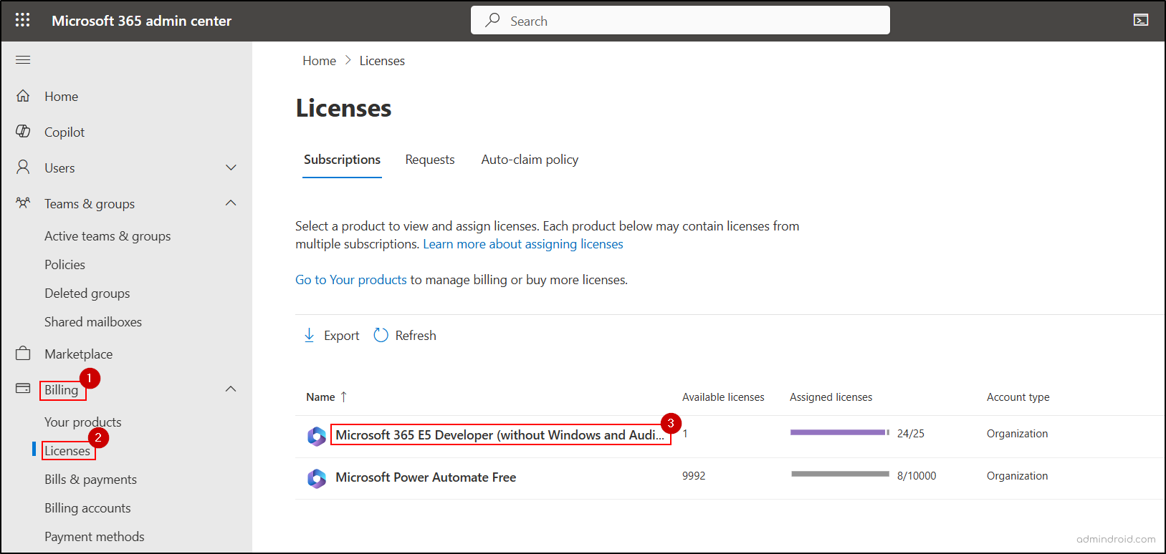The height and width of the screenshot is (554, 1166).
Task: Click the Refresh circular arrow icon
Action: 381,335
